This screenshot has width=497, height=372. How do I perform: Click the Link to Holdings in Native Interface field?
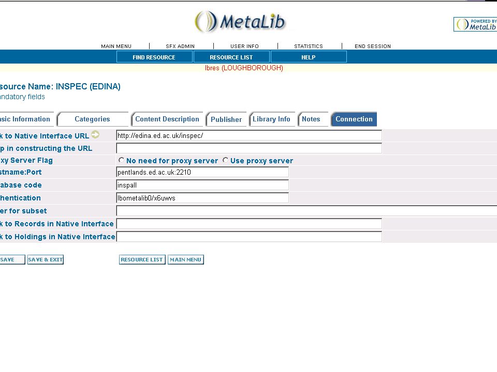coord(249,237)
